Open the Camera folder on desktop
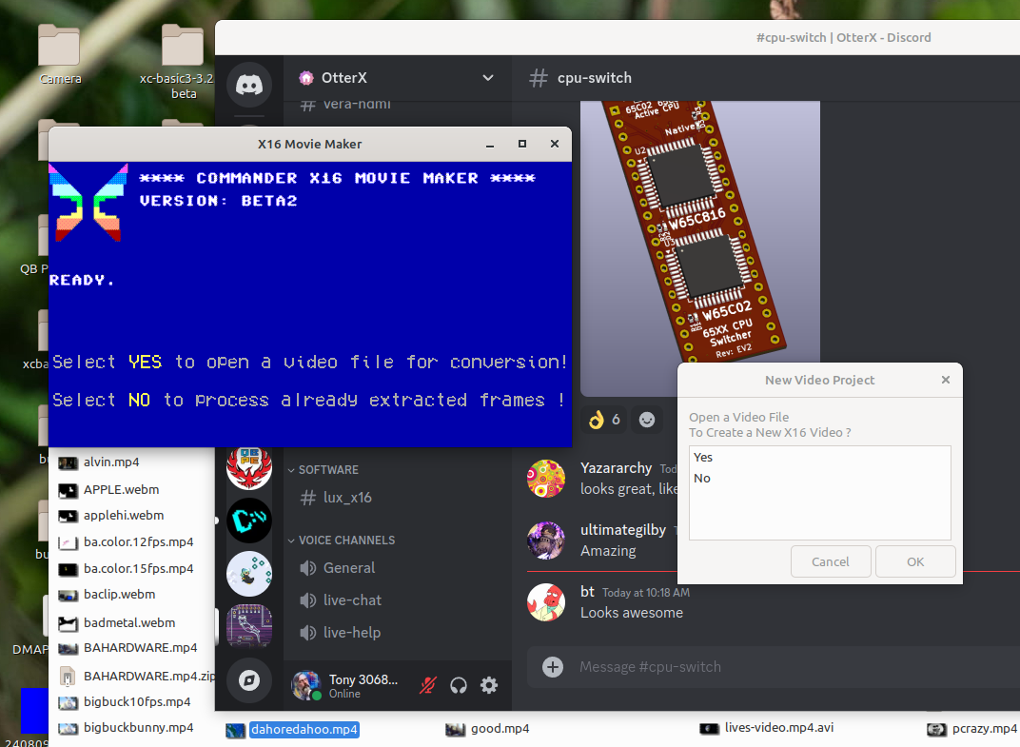This screenshot has width=1020, height=747. pyautogui.click(x=60, y=54)
